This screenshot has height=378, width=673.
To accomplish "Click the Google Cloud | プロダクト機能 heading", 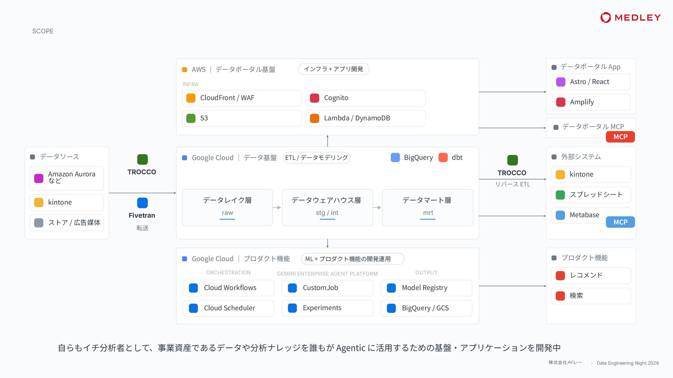I will click(241, 259).
